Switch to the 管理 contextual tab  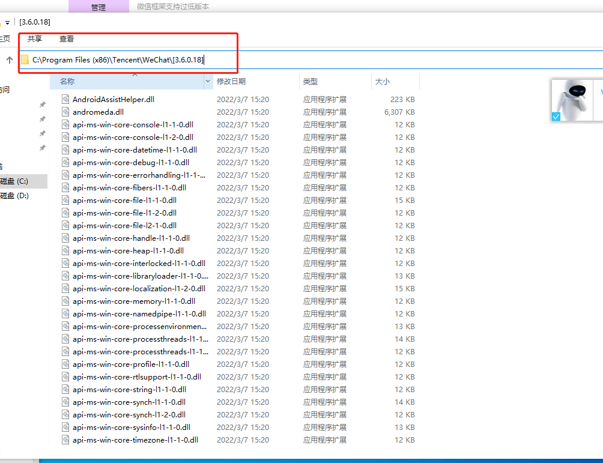[x=98, y=7]
